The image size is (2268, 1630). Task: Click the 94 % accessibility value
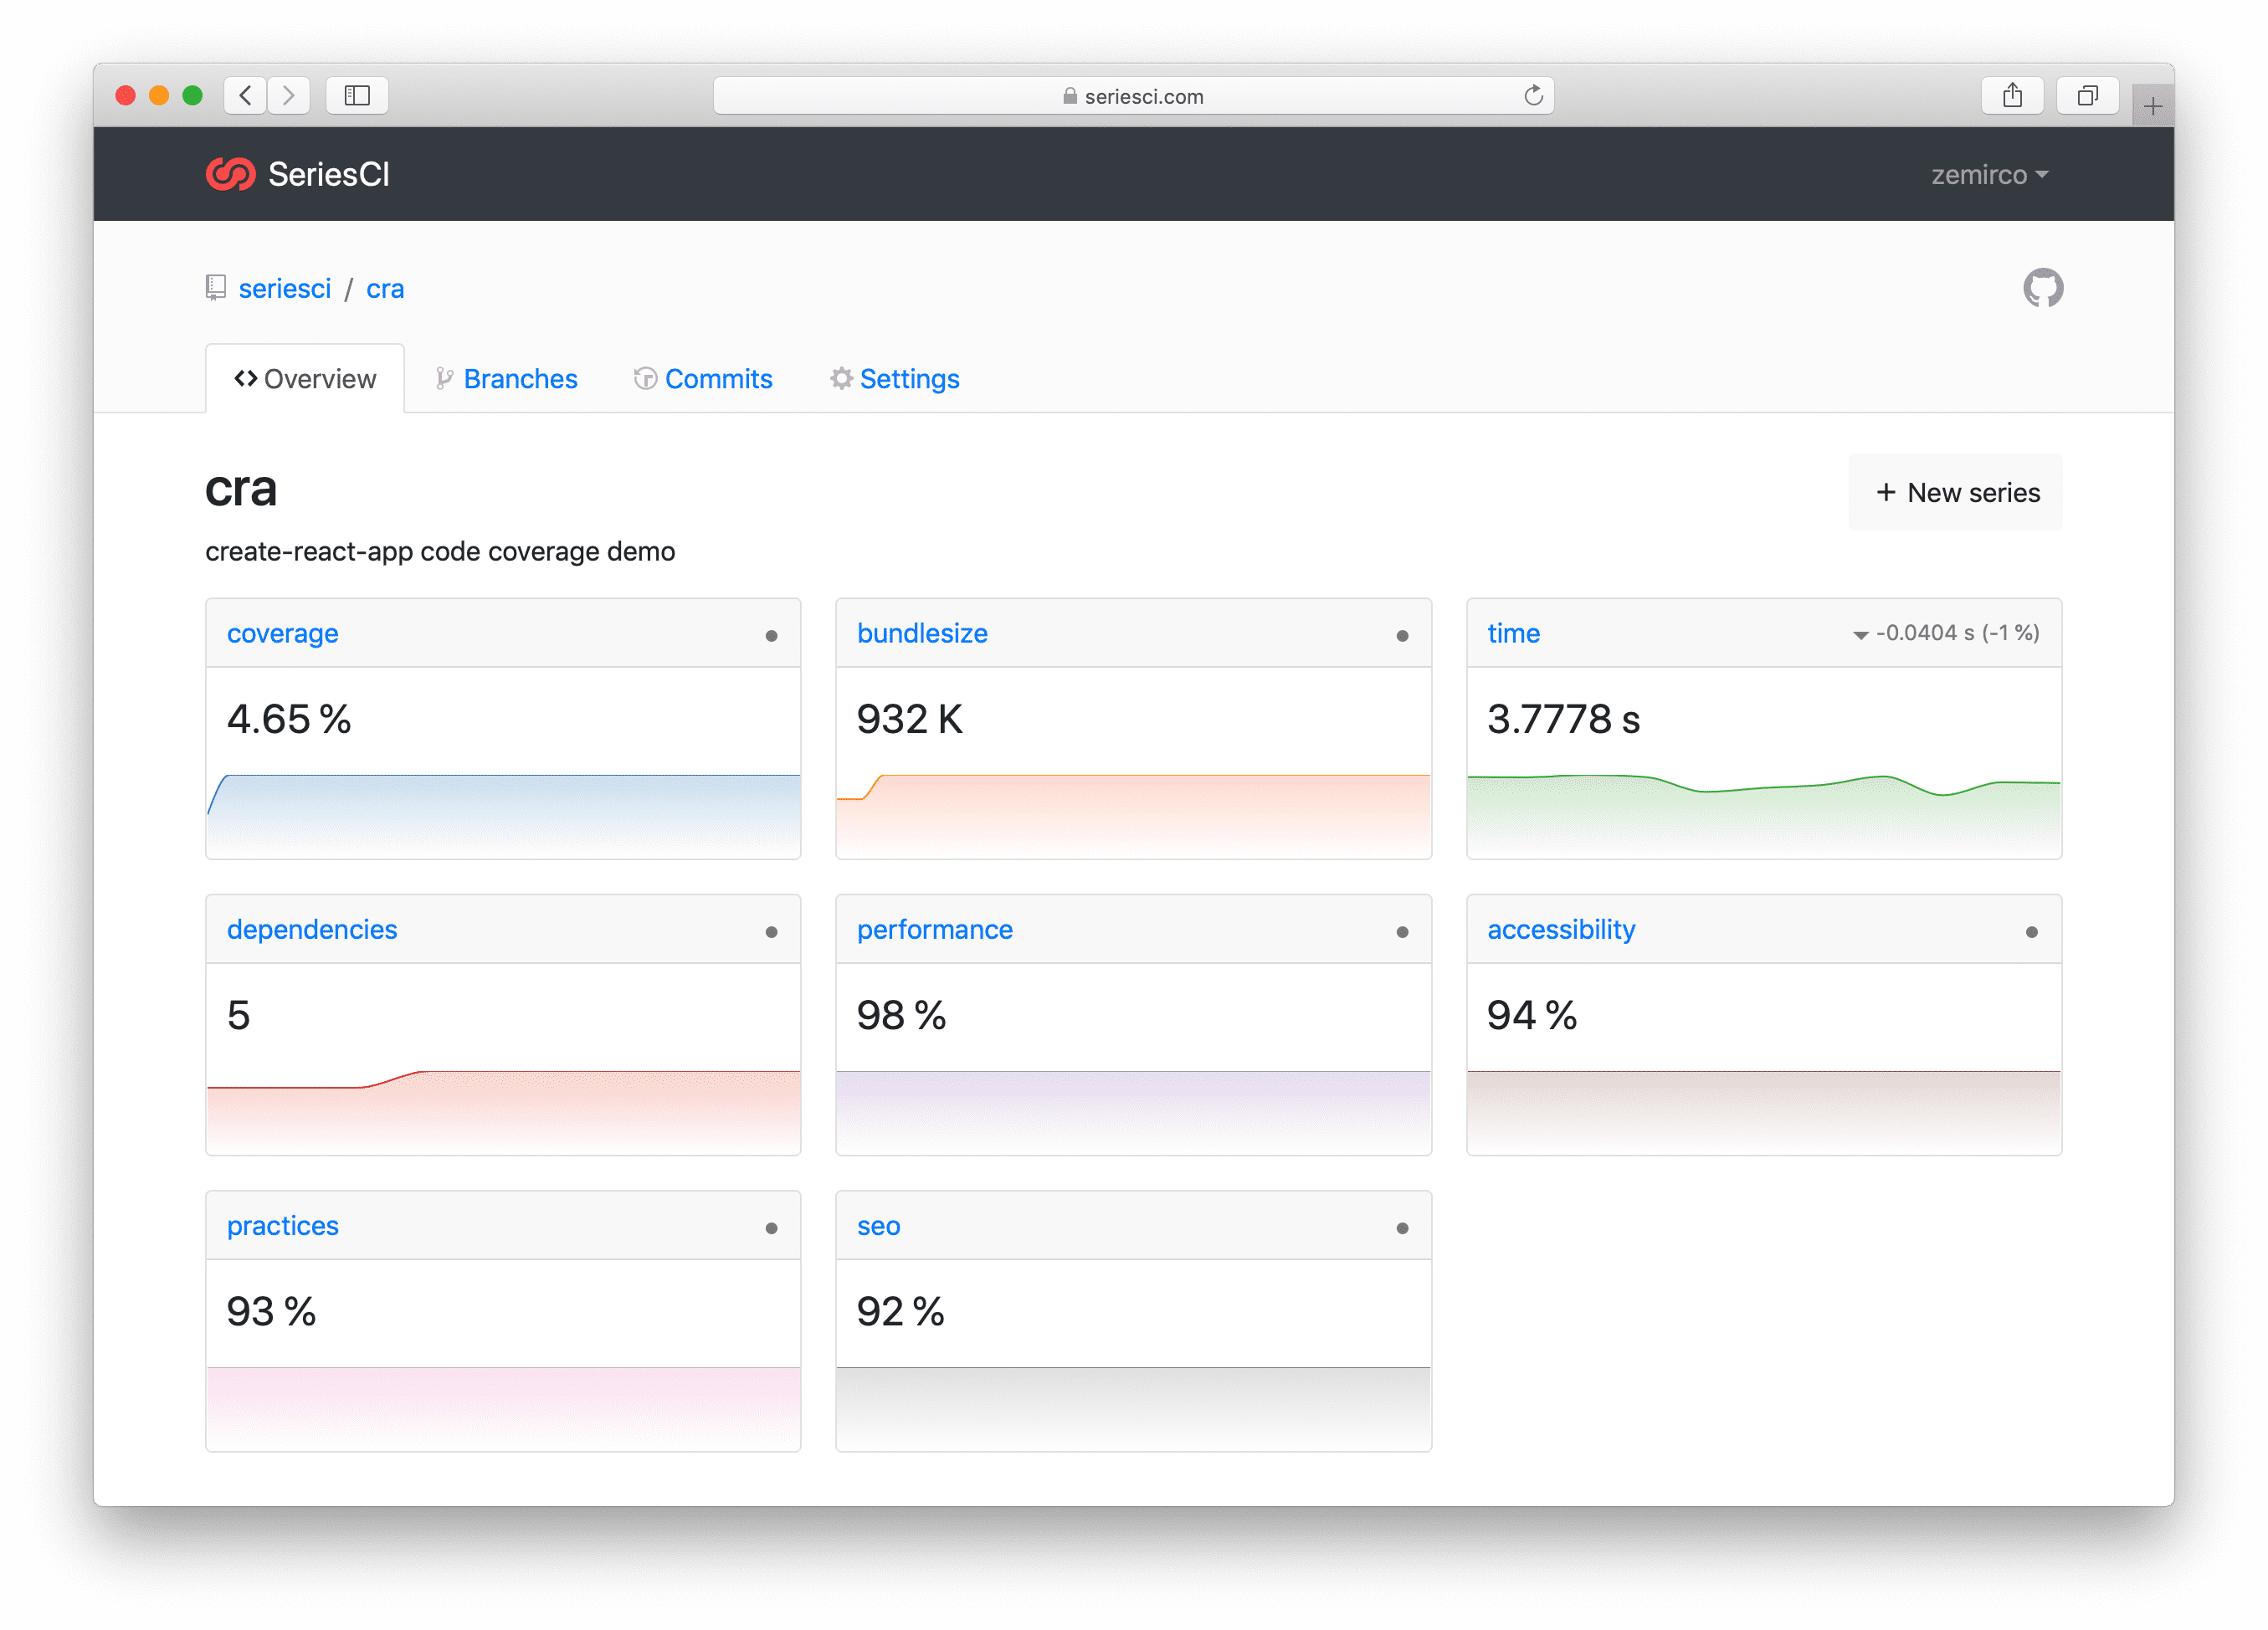1531,1015
